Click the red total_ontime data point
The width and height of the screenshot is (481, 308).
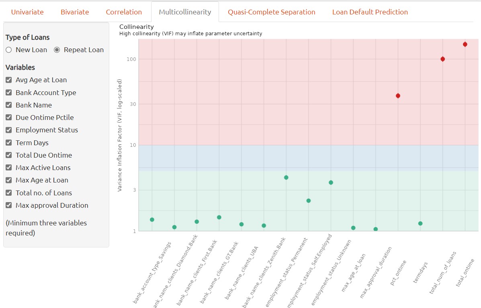point(465,45)
